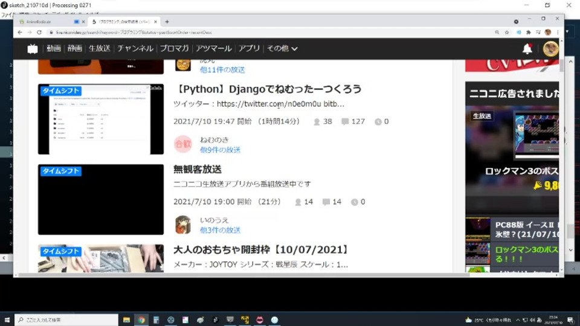Open 静画 in the Niconico header
580x326 pixels.
75,48
